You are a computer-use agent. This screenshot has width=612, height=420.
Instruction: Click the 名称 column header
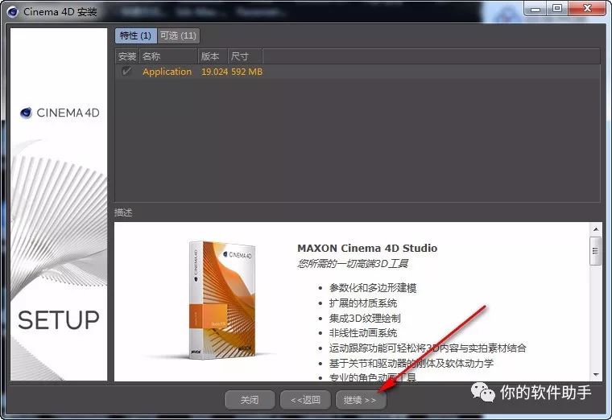point(168,56)
